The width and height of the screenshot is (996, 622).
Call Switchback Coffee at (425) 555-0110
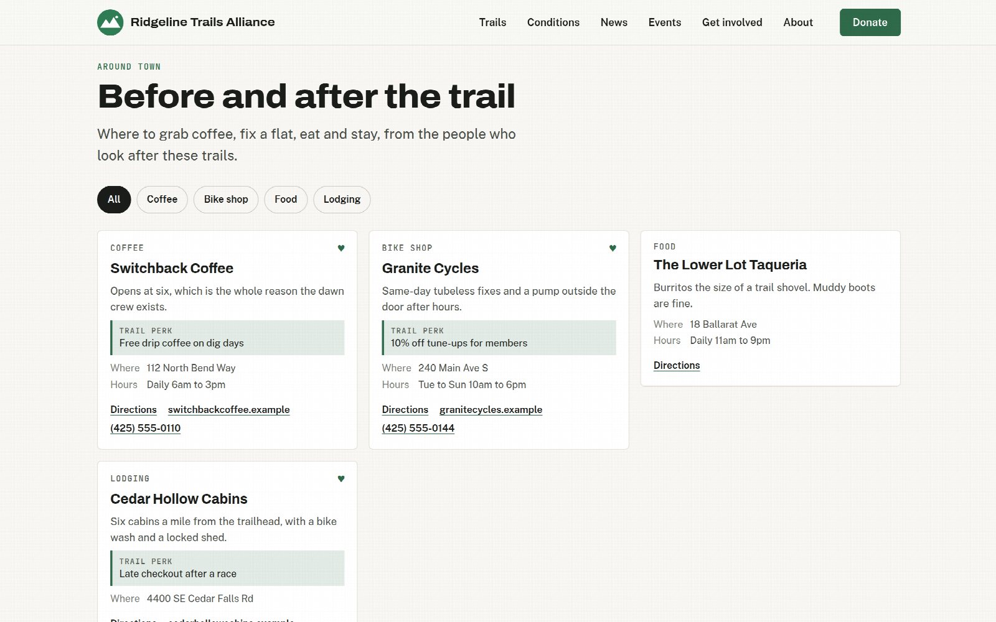[x=145, y=429]
